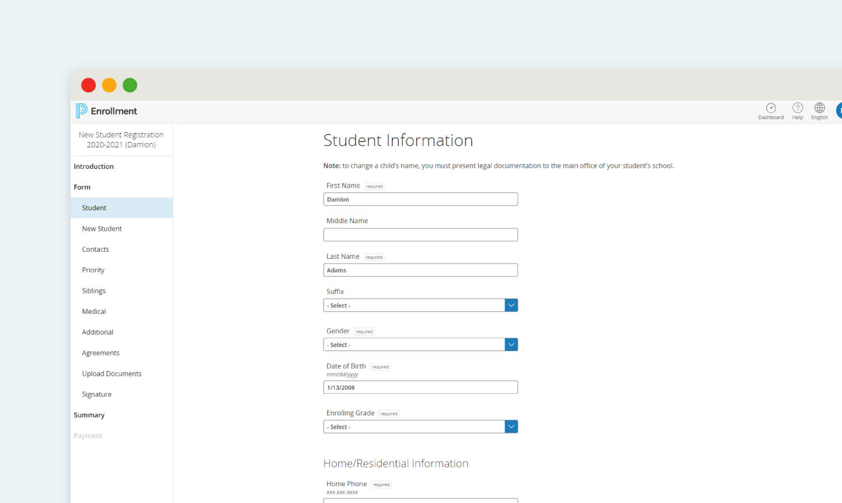
Task: Open the blue profile avatar in the corner
Action: point(840,110)
